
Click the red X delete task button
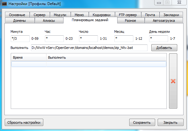173,81
